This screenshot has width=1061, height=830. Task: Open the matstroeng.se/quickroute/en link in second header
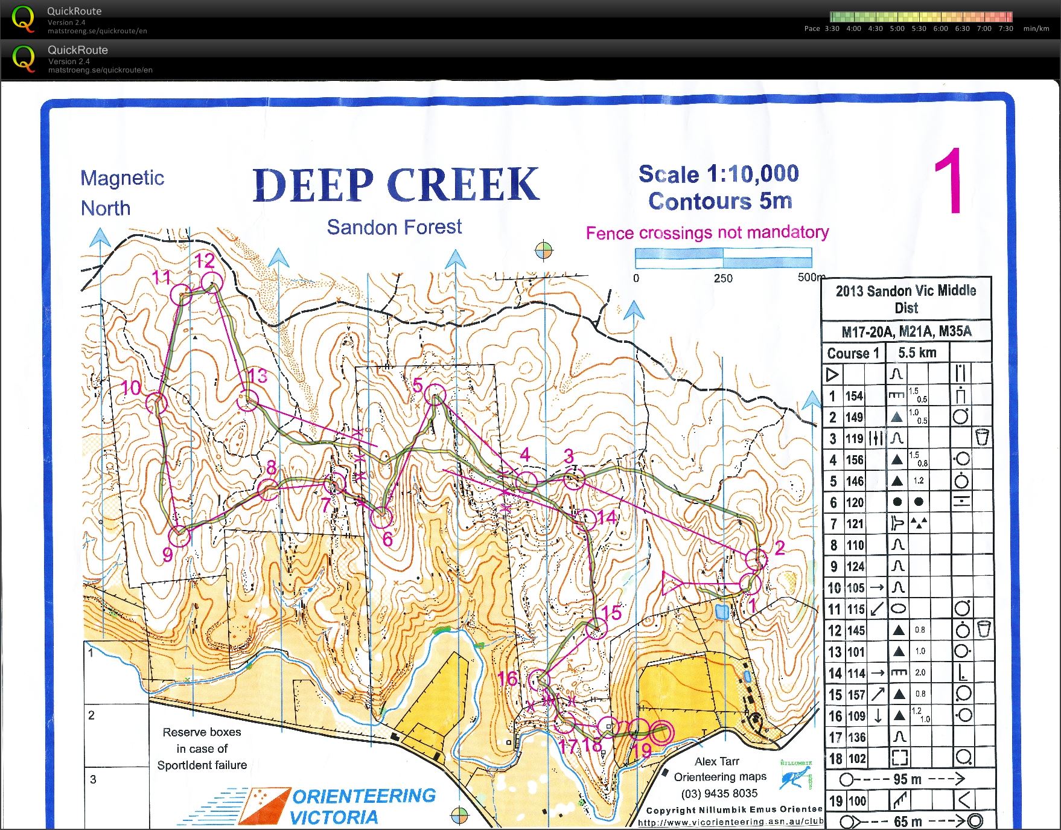click(100, 70)
